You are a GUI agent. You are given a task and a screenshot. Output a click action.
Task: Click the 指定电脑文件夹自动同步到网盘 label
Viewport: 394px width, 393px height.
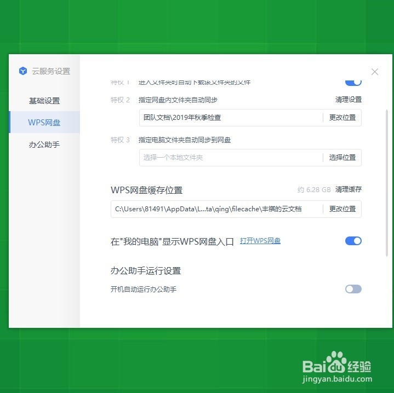coord(185,140)
